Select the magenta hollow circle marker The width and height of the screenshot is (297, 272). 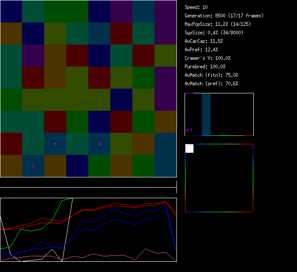pos(99,144)
